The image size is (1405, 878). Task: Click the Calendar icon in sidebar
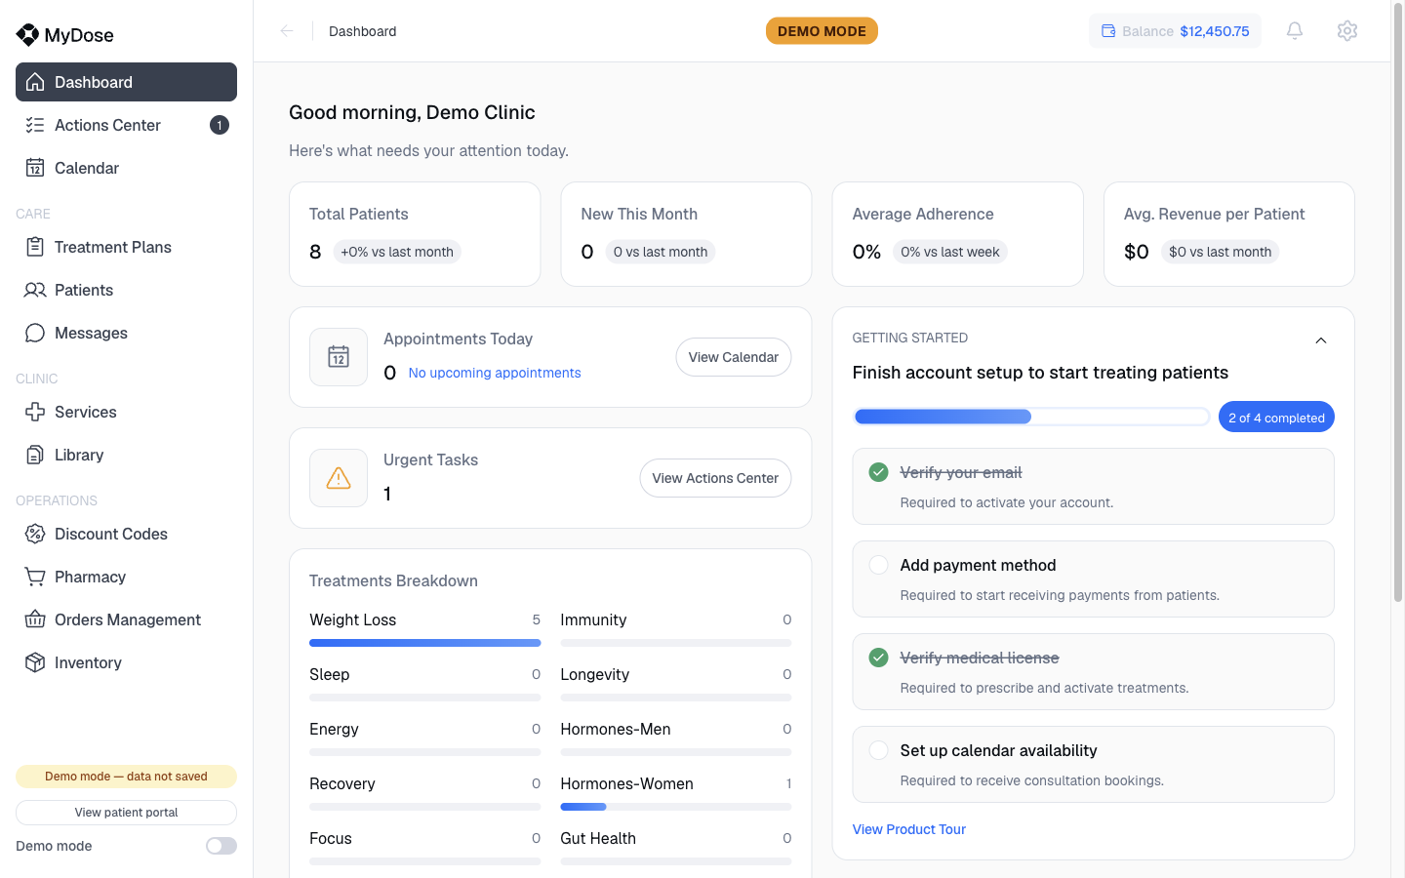pyautogui.click(x=35, y=168)
